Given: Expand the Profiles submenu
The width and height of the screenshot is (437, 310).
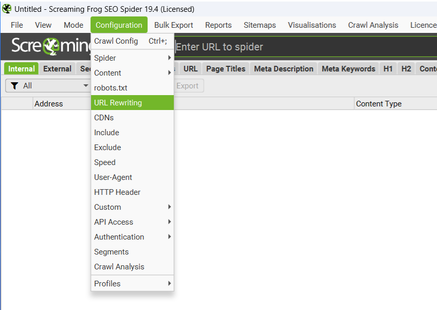Looking at the screenshot, I should tap(132, 283).
